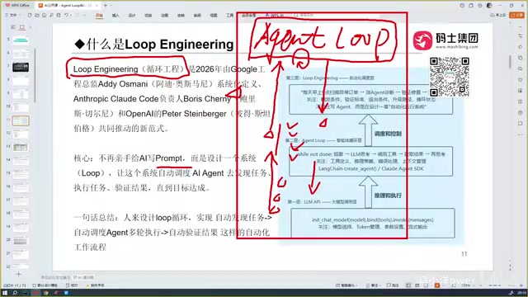This screenshot has width=528, height=297.
Task: Click the 125% zoom level
Action: tap(466, 285)
